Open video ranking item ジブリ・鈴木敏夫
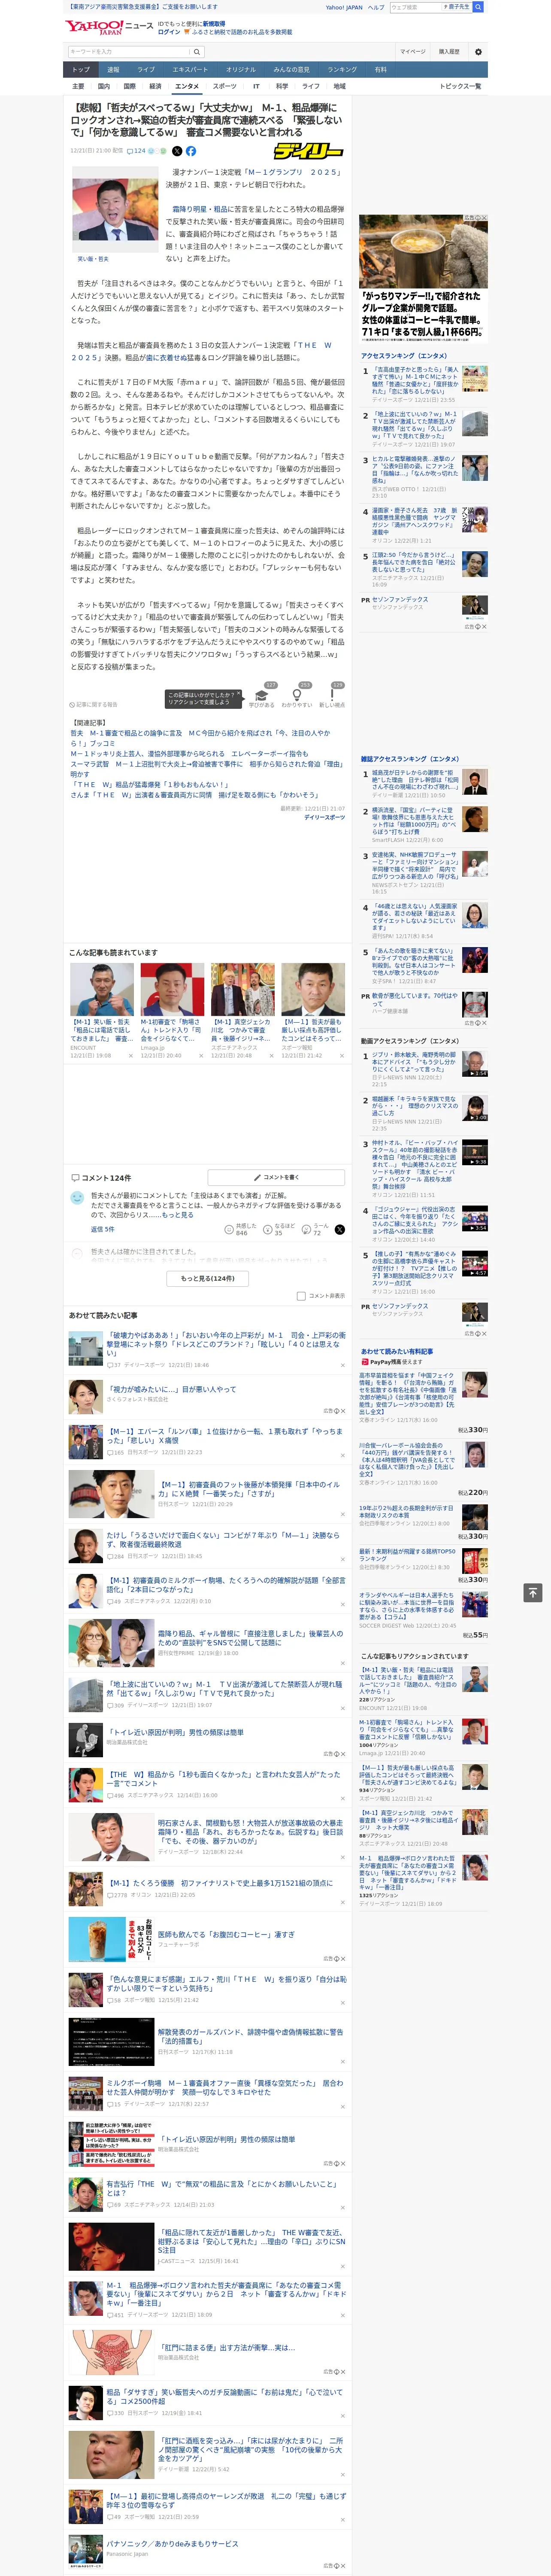 tap(414, 1062)
